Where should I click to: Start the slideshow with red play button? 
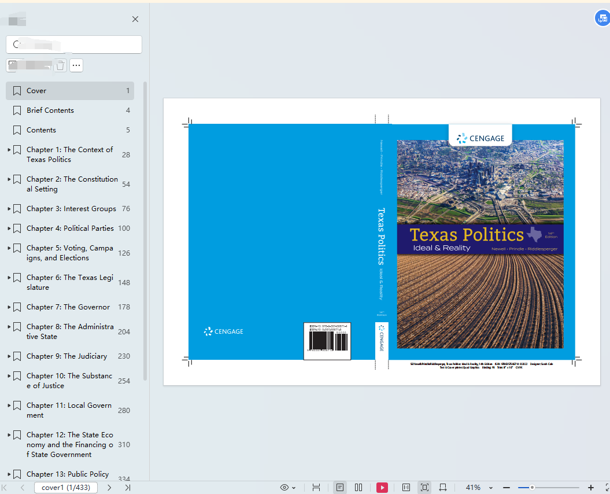382,488
